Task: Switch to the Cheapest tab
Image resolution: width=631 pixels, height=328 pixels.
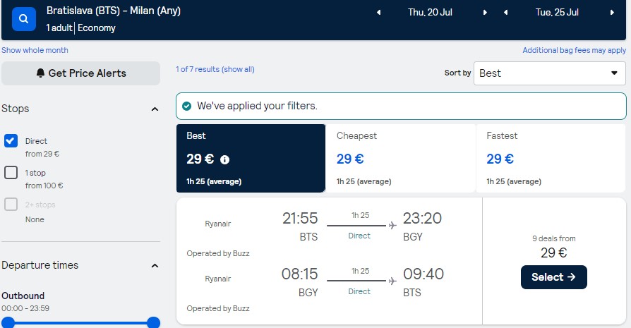Action: tap(400, 158)
